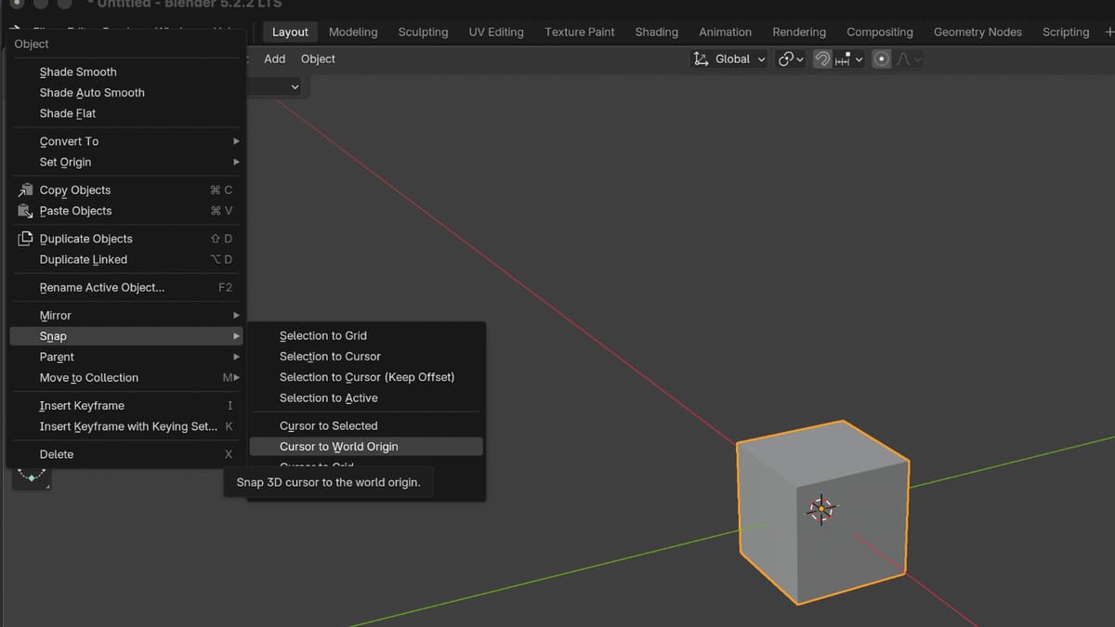The height and width of the screenshot is (627, 1115).
Task: Choose Shade Flat
Action: [126, 113]
